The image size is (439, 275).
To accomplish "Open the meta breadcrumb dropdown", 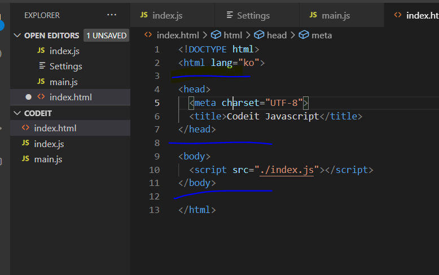I will pos(322,35).
